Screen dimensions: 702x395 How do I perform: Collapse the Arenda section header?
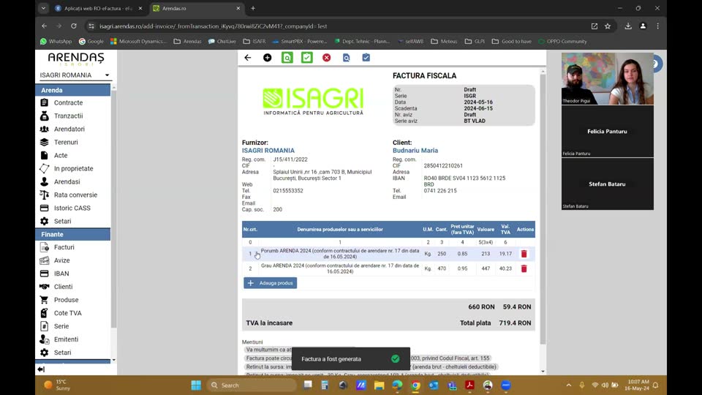(73, 90)
